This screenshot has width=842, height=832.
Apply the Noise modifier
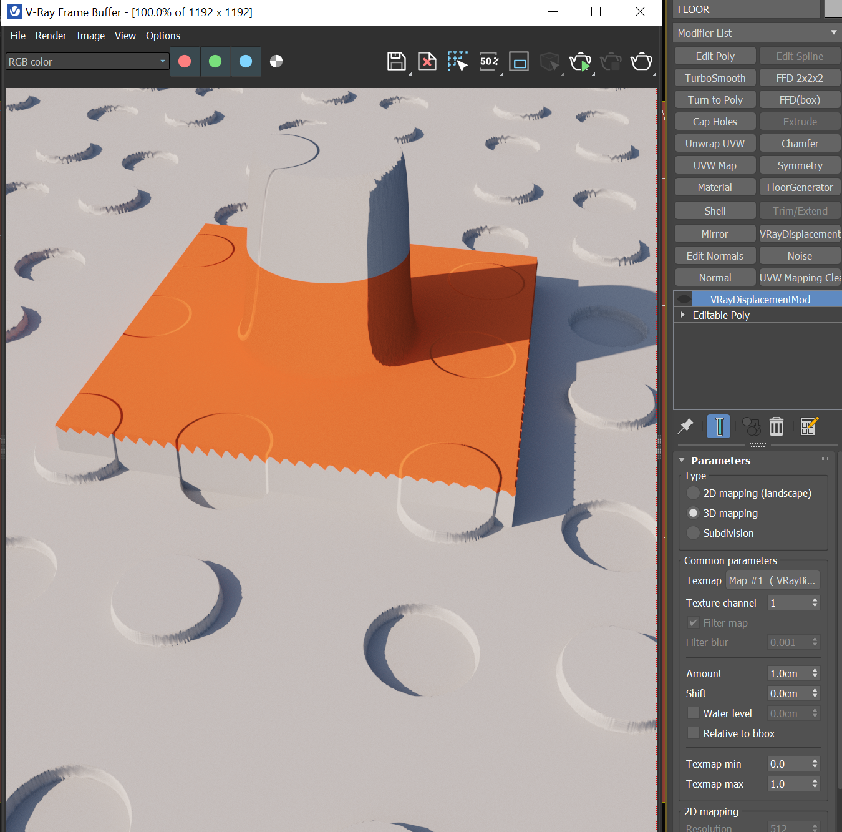tap(800, 256)
